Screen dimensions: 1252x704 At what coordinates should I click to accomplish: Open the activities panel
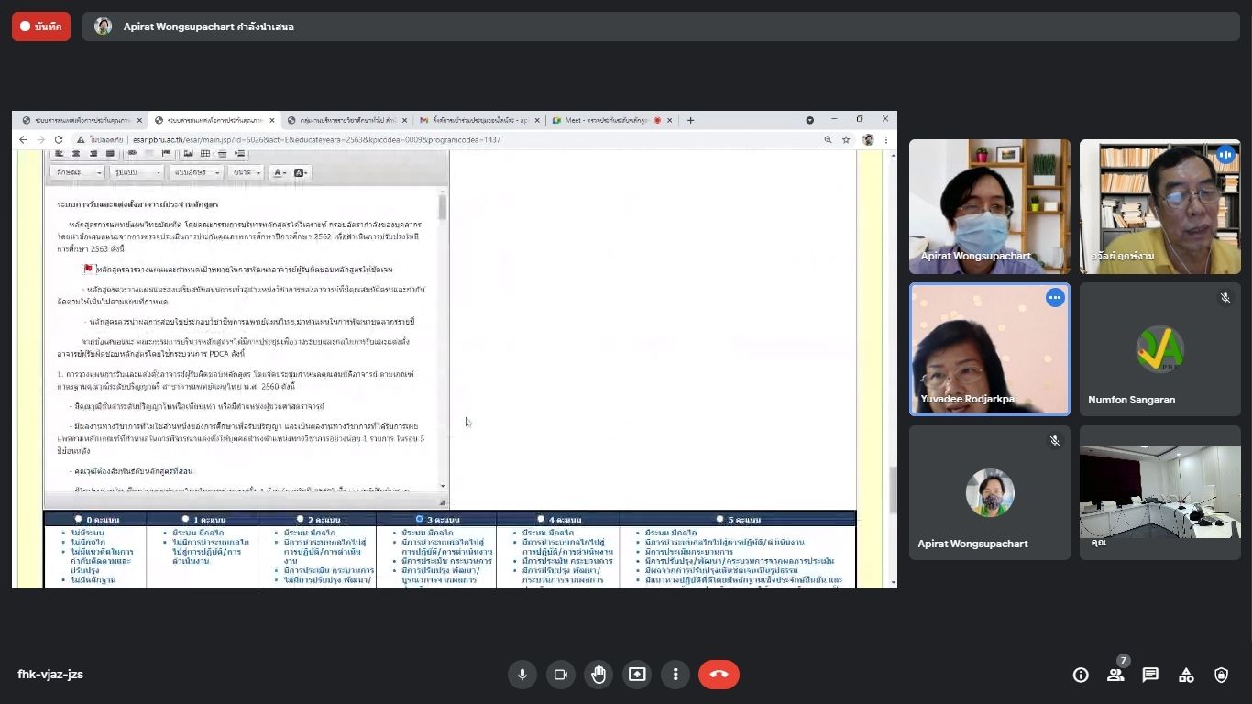(x=1186, y=675)
